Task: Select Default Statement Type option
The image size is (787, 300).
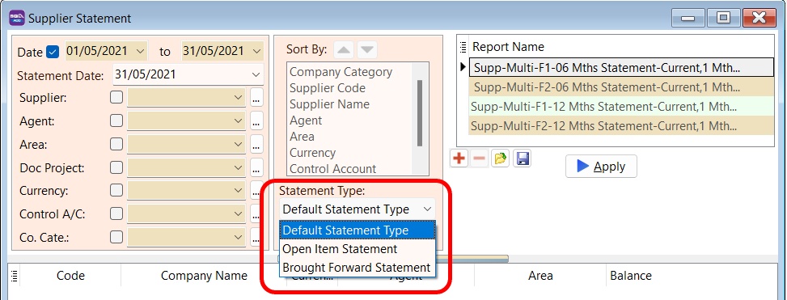Action: click(x=358, y=230)
